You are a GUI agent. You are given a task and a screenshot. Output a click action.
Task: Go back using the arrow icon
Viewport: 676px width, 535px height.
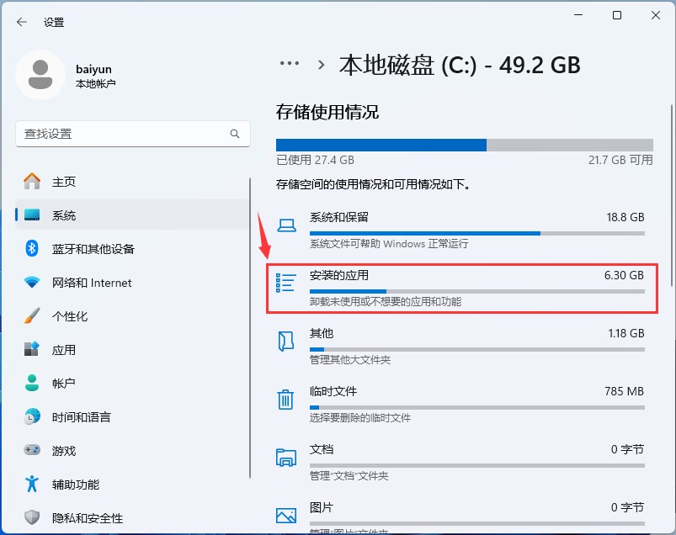point(22,22)
